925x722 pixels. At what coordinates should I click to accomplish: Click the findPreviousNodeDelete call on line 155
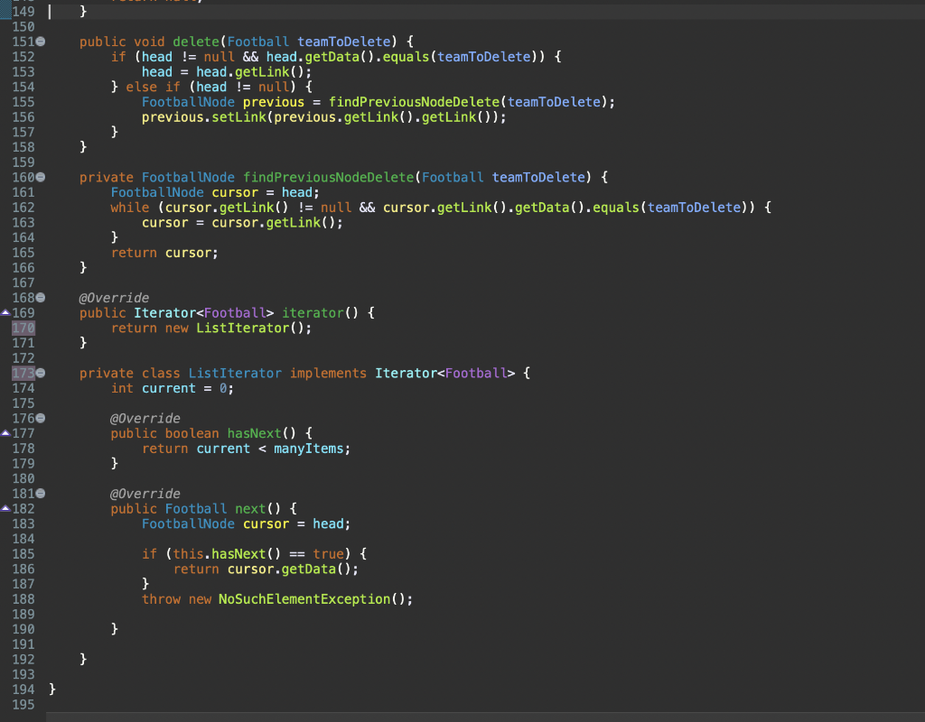click(414, 101)
